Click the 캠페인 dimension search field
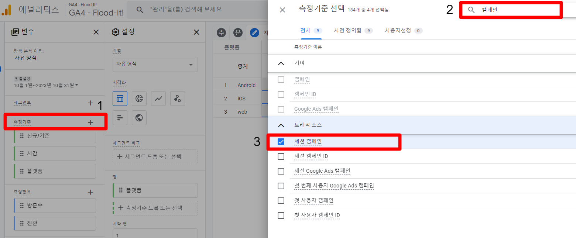This screenshot has height=238, width=576. coord(517,10)
